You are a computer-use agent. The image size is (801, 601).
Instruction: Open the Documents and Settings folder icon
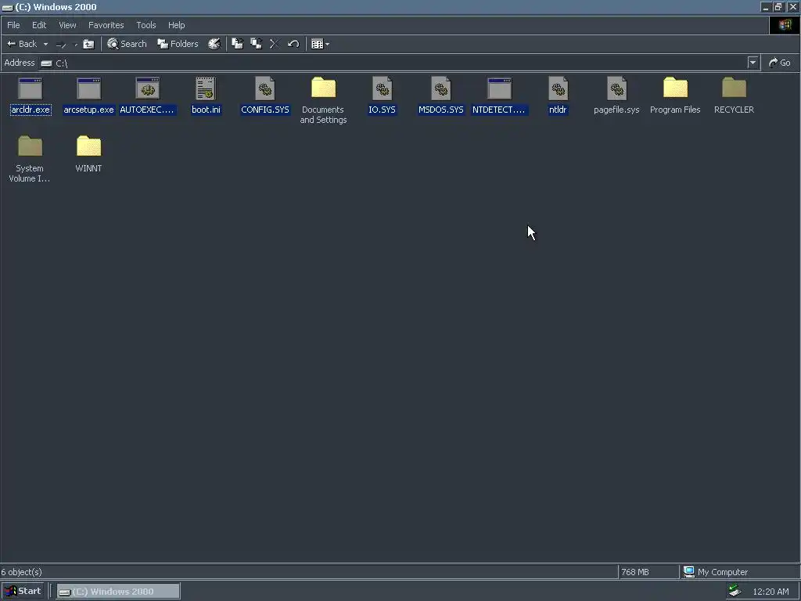(x=323, y=88)
